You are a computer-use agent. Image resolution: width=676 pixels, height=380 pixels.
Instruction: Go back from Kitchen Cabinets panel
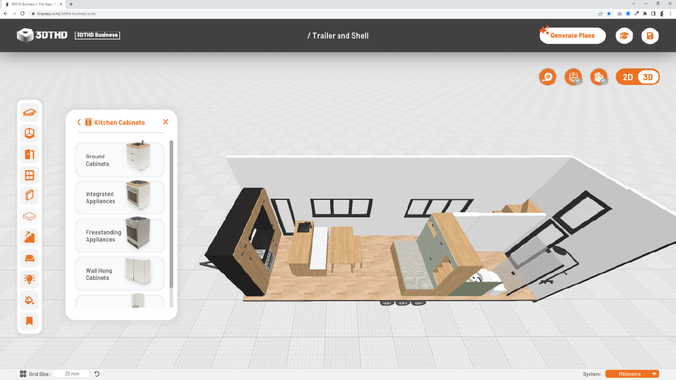(79, 122)
